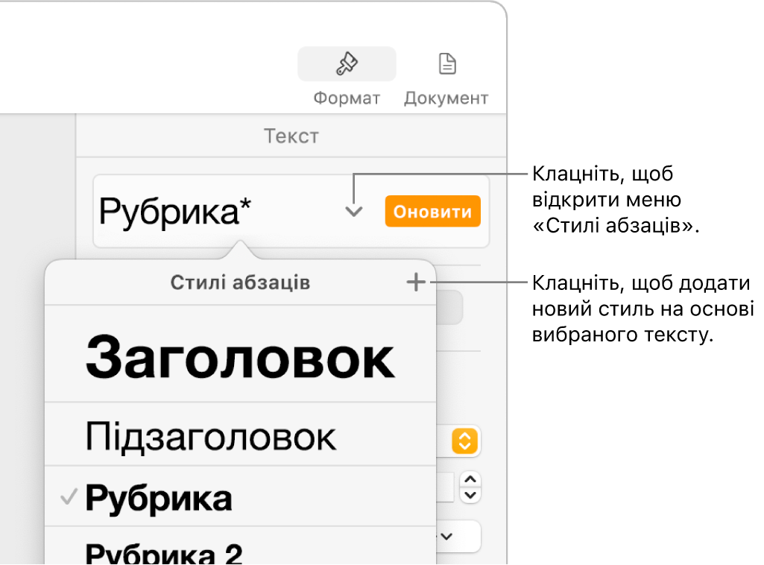
Task: Choose the Рубрика 2 paragraph style
Action: (240, 546)
